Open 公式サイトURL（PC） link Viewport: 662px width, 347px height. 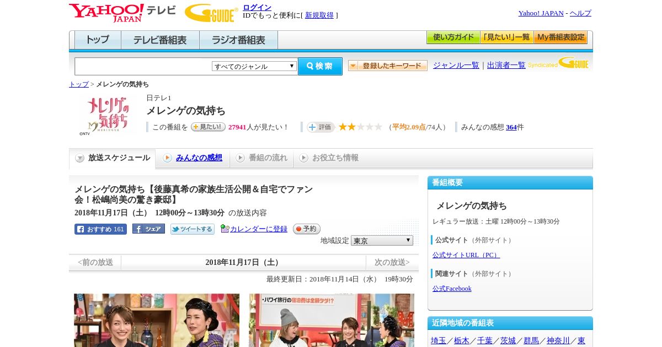point(466,255)
